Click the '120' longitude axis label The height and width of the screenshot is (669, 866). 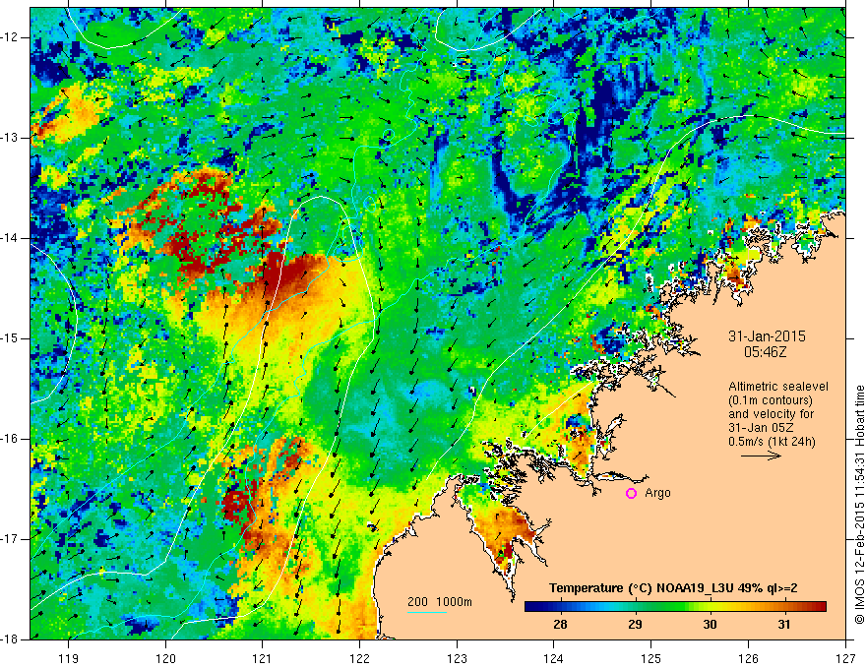[165, 658]
